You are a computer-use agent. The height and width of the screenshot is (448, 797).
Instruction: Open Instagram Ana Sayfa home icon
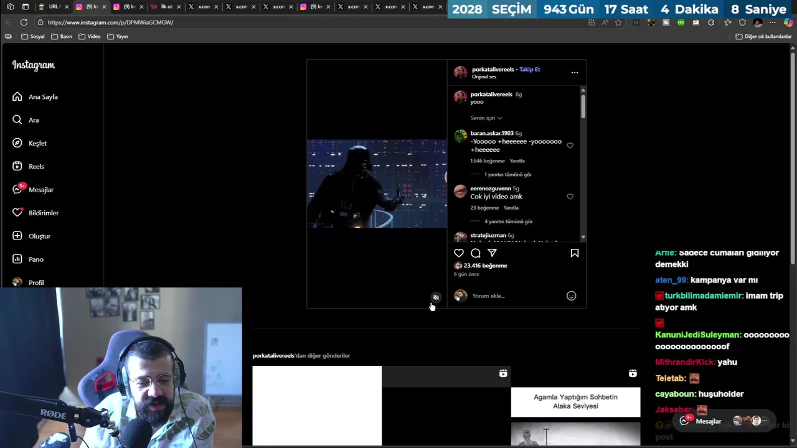pos(17,96)
